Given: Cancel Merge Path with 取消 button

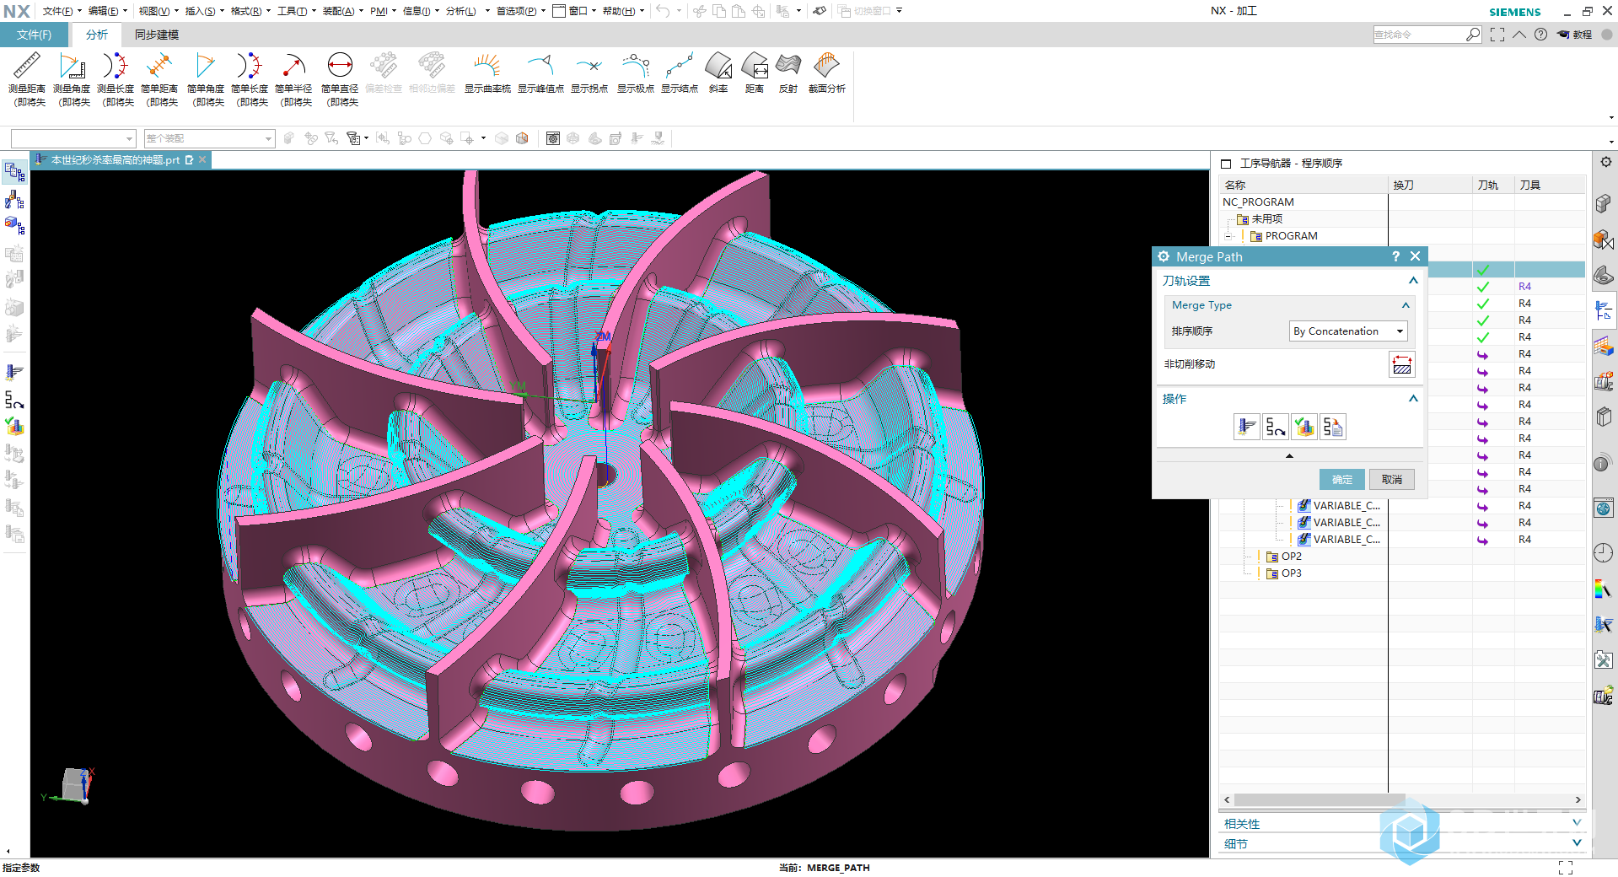Looking at the screenshot, I should coord(1392,479).
